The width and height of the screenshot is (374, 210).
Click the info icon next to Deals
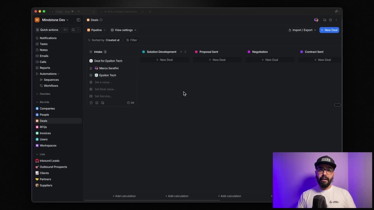[101, 20]
